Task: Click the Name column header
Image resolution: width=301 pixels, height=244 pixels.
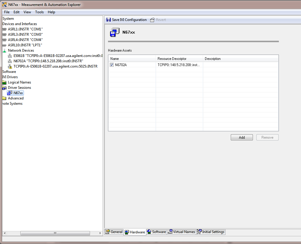Action: tap(132, 59)
